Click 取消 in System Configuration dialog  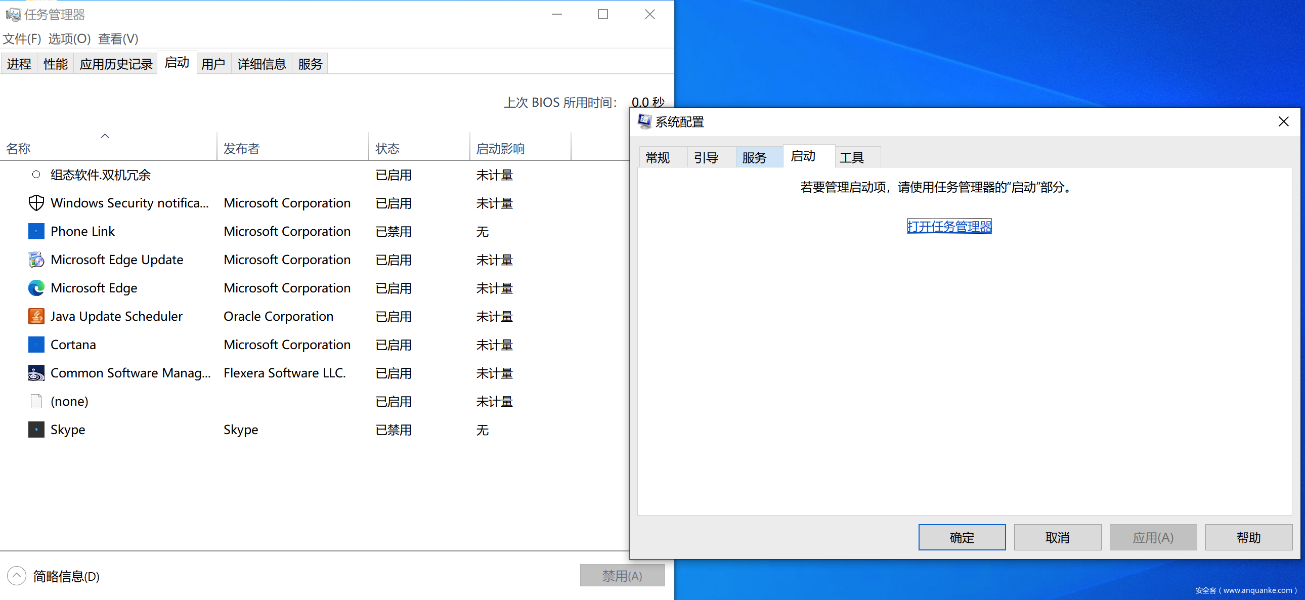(x=1057, y=537)
